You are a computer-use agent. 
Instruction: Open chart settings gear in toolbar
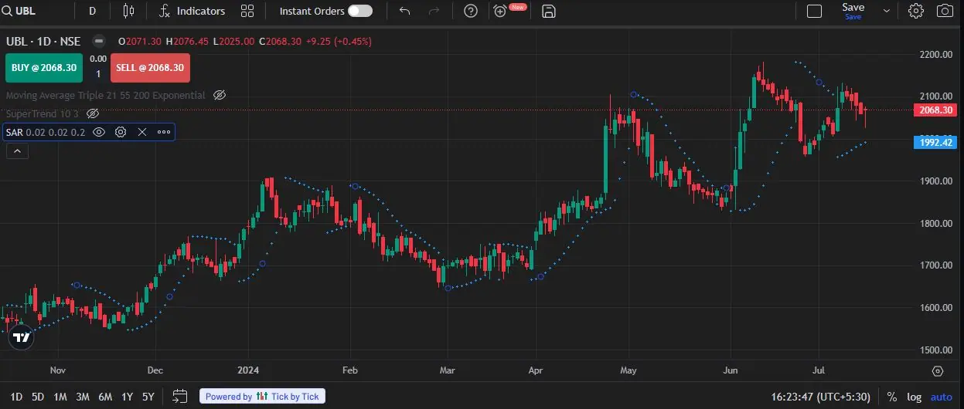pos(916,11)
